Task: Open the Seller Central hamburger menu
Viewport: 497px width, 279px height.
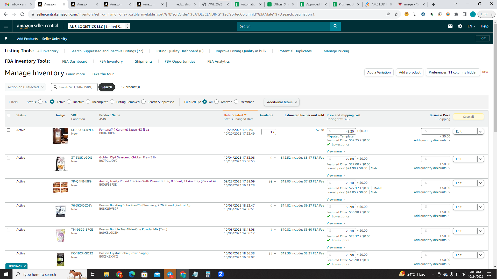Action: coord(6,26)
